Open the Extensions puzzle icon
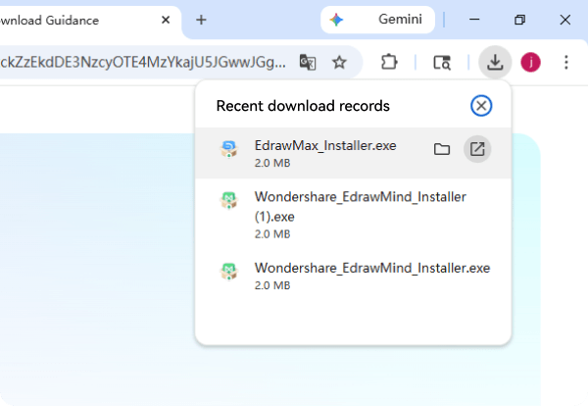Viewport: 588px width, 406px height. pos(389,63)
